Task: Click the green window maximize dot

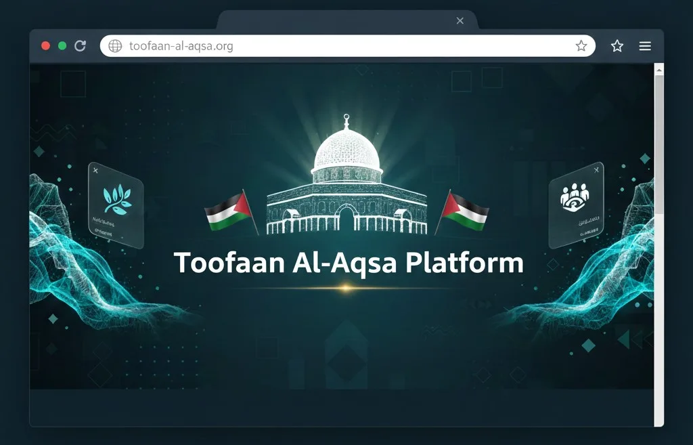Action: tap(62, 45)
